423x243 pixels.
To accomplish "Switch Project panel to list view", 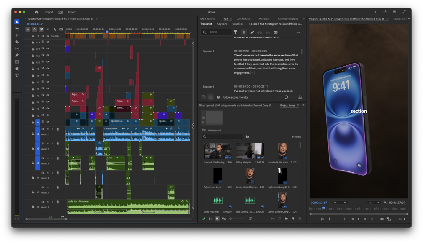I will click(211, 219).
